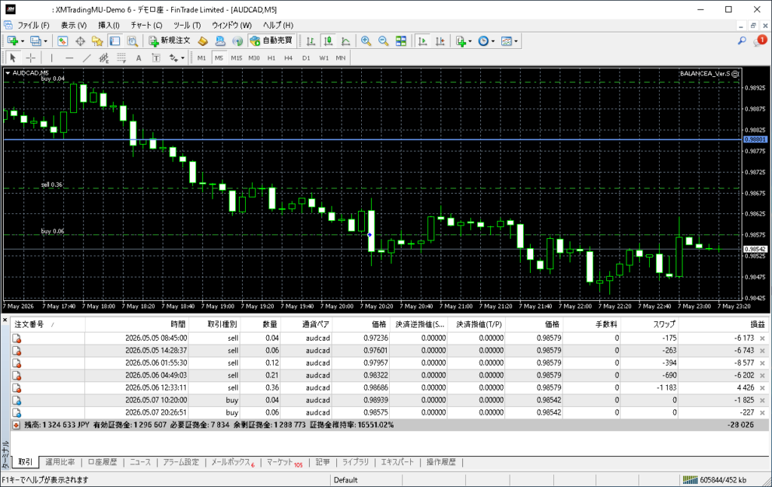This screenshot has height=487, width=772.
Task: Close the 0.36 lot sell order row
Action: tap(762, 388)
